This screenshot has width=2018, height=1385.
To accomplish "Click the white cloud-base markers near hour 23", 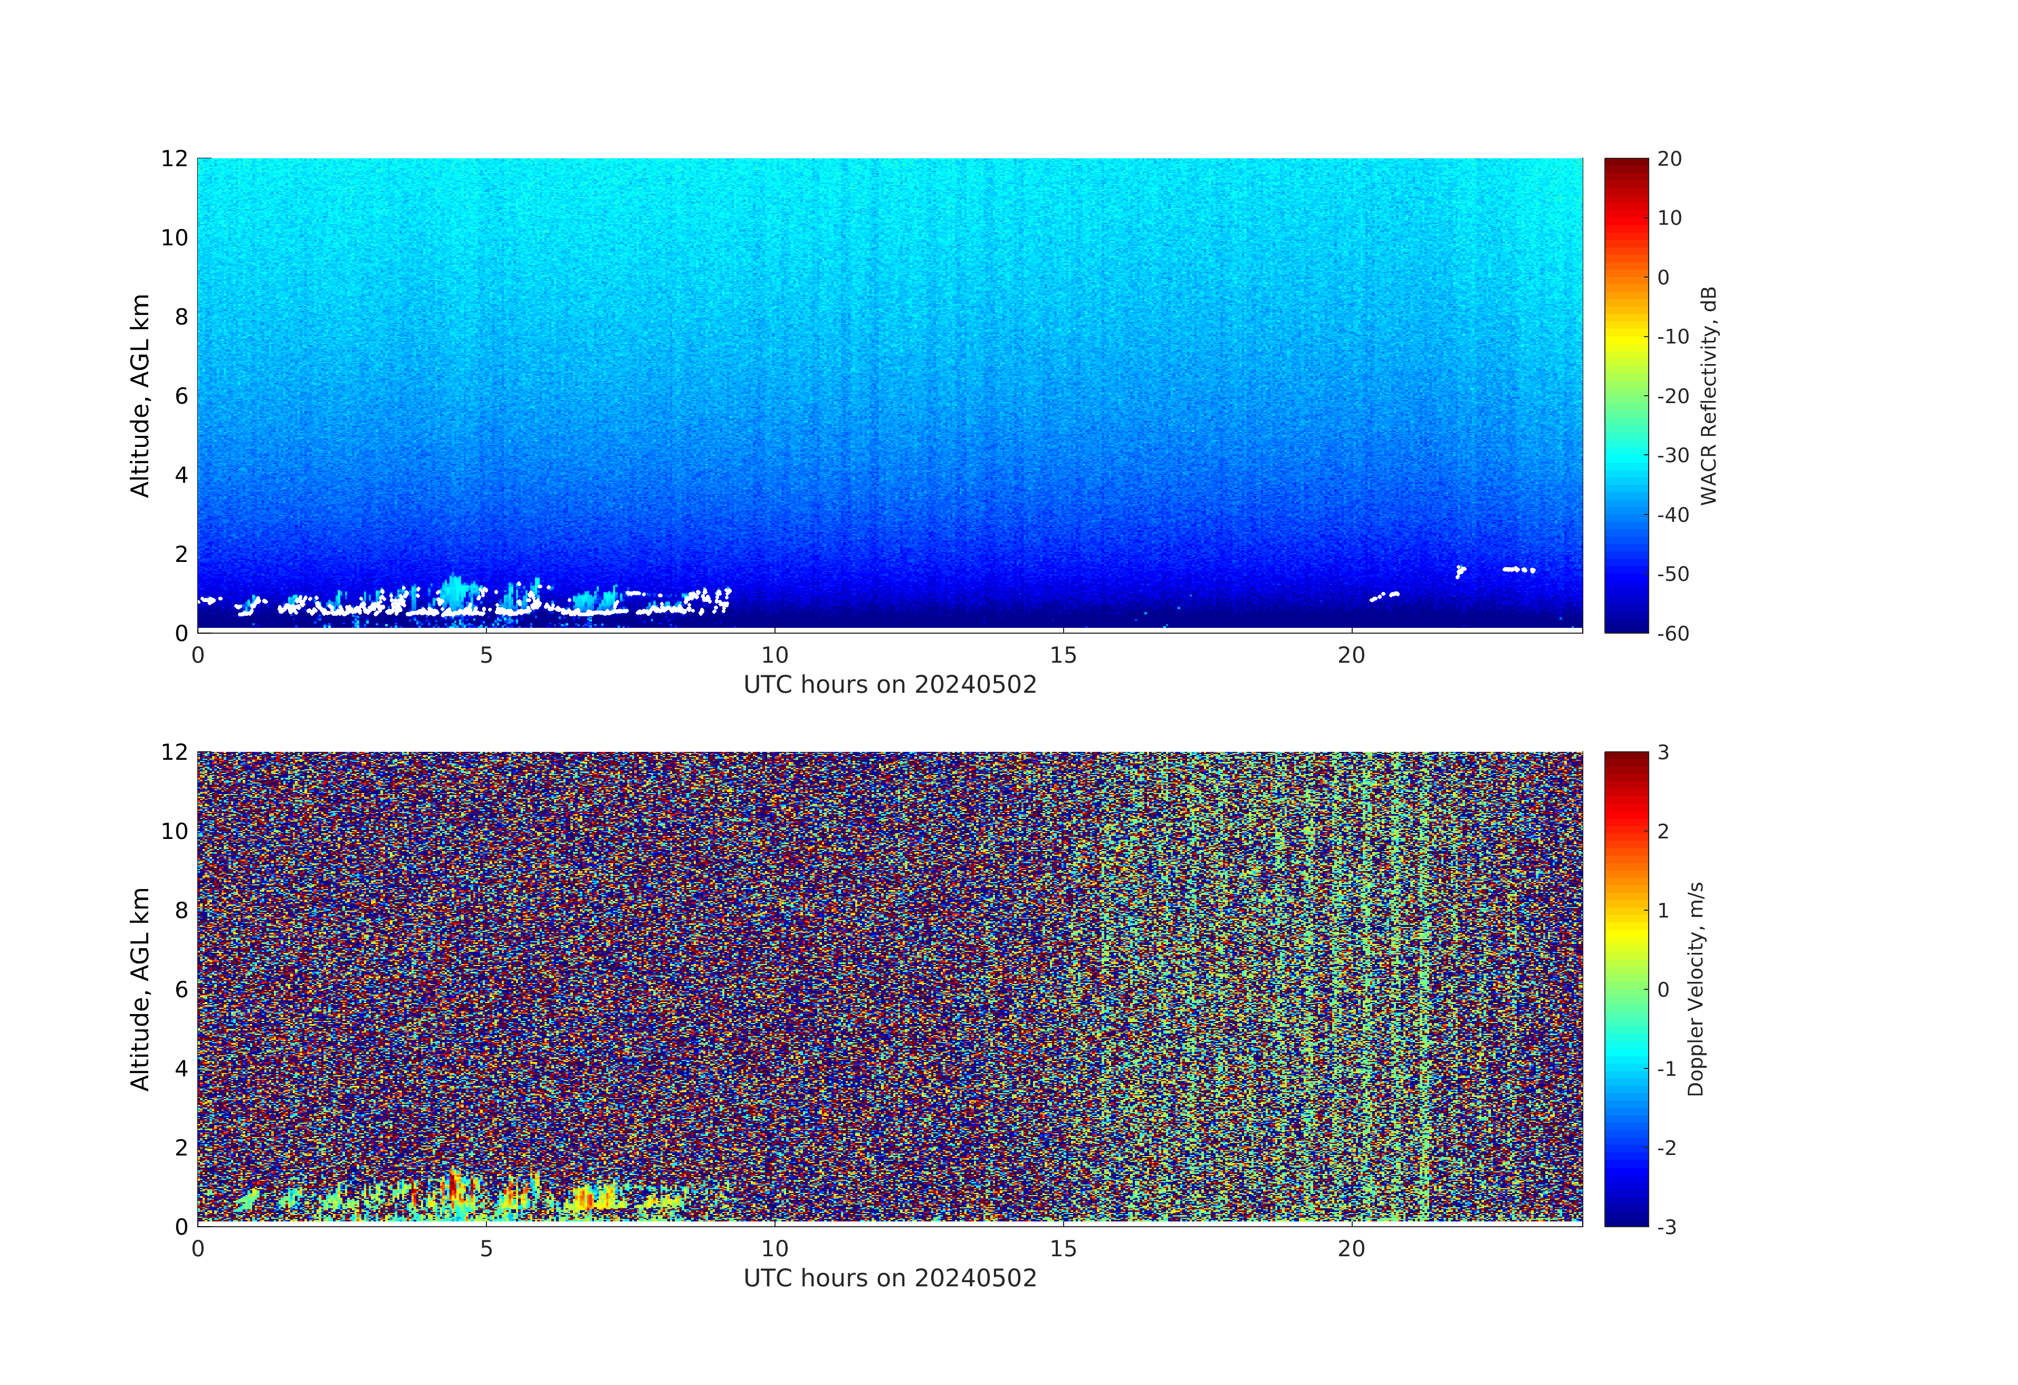I will pos(1519,570).
